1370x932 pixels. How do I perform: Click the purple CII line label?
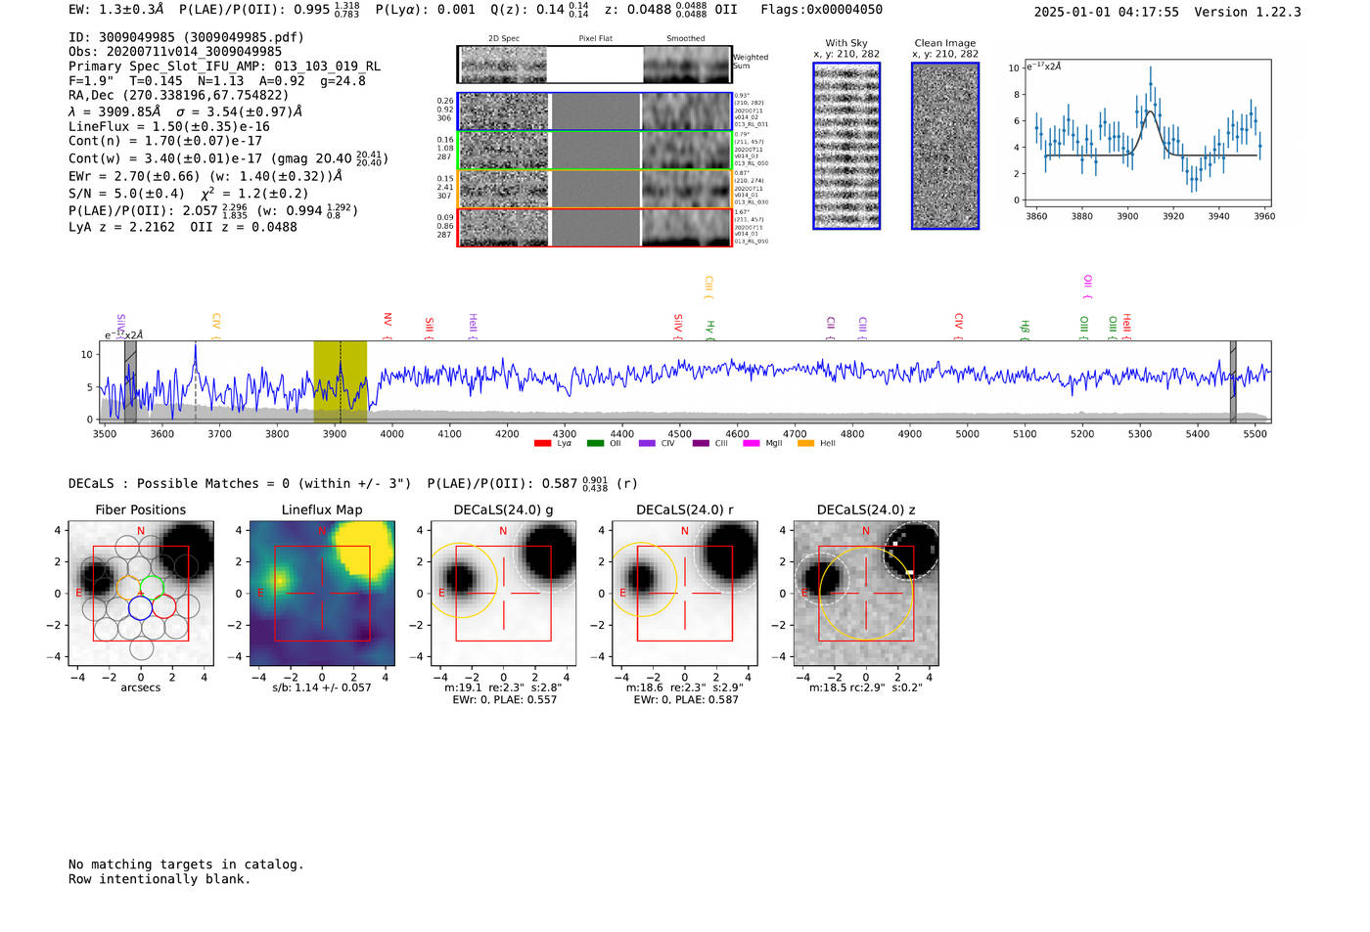pyautogui.click(x=830, y=328)
